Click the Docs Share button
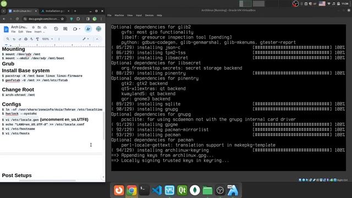The height and width of the screenshot is (198, 352). (88, 29)
